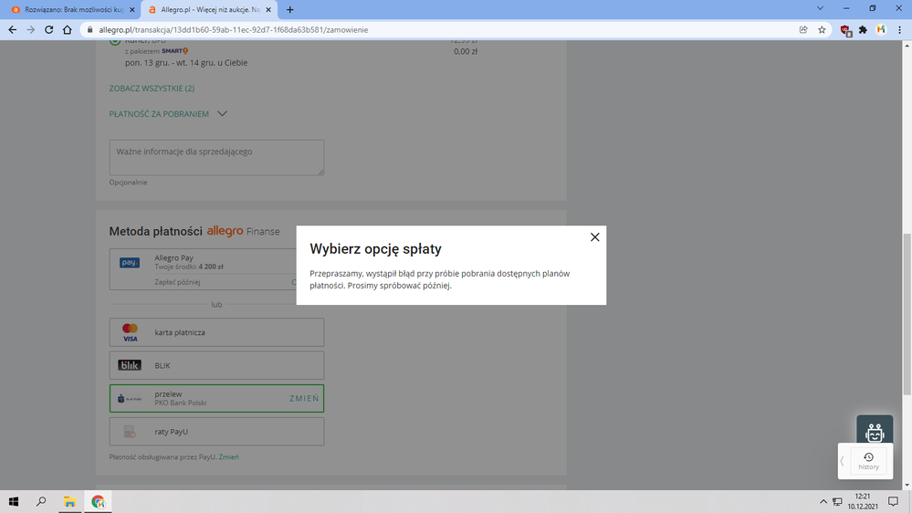
Task: Choose raty PayU payment option
Action: tap(216, 432)
